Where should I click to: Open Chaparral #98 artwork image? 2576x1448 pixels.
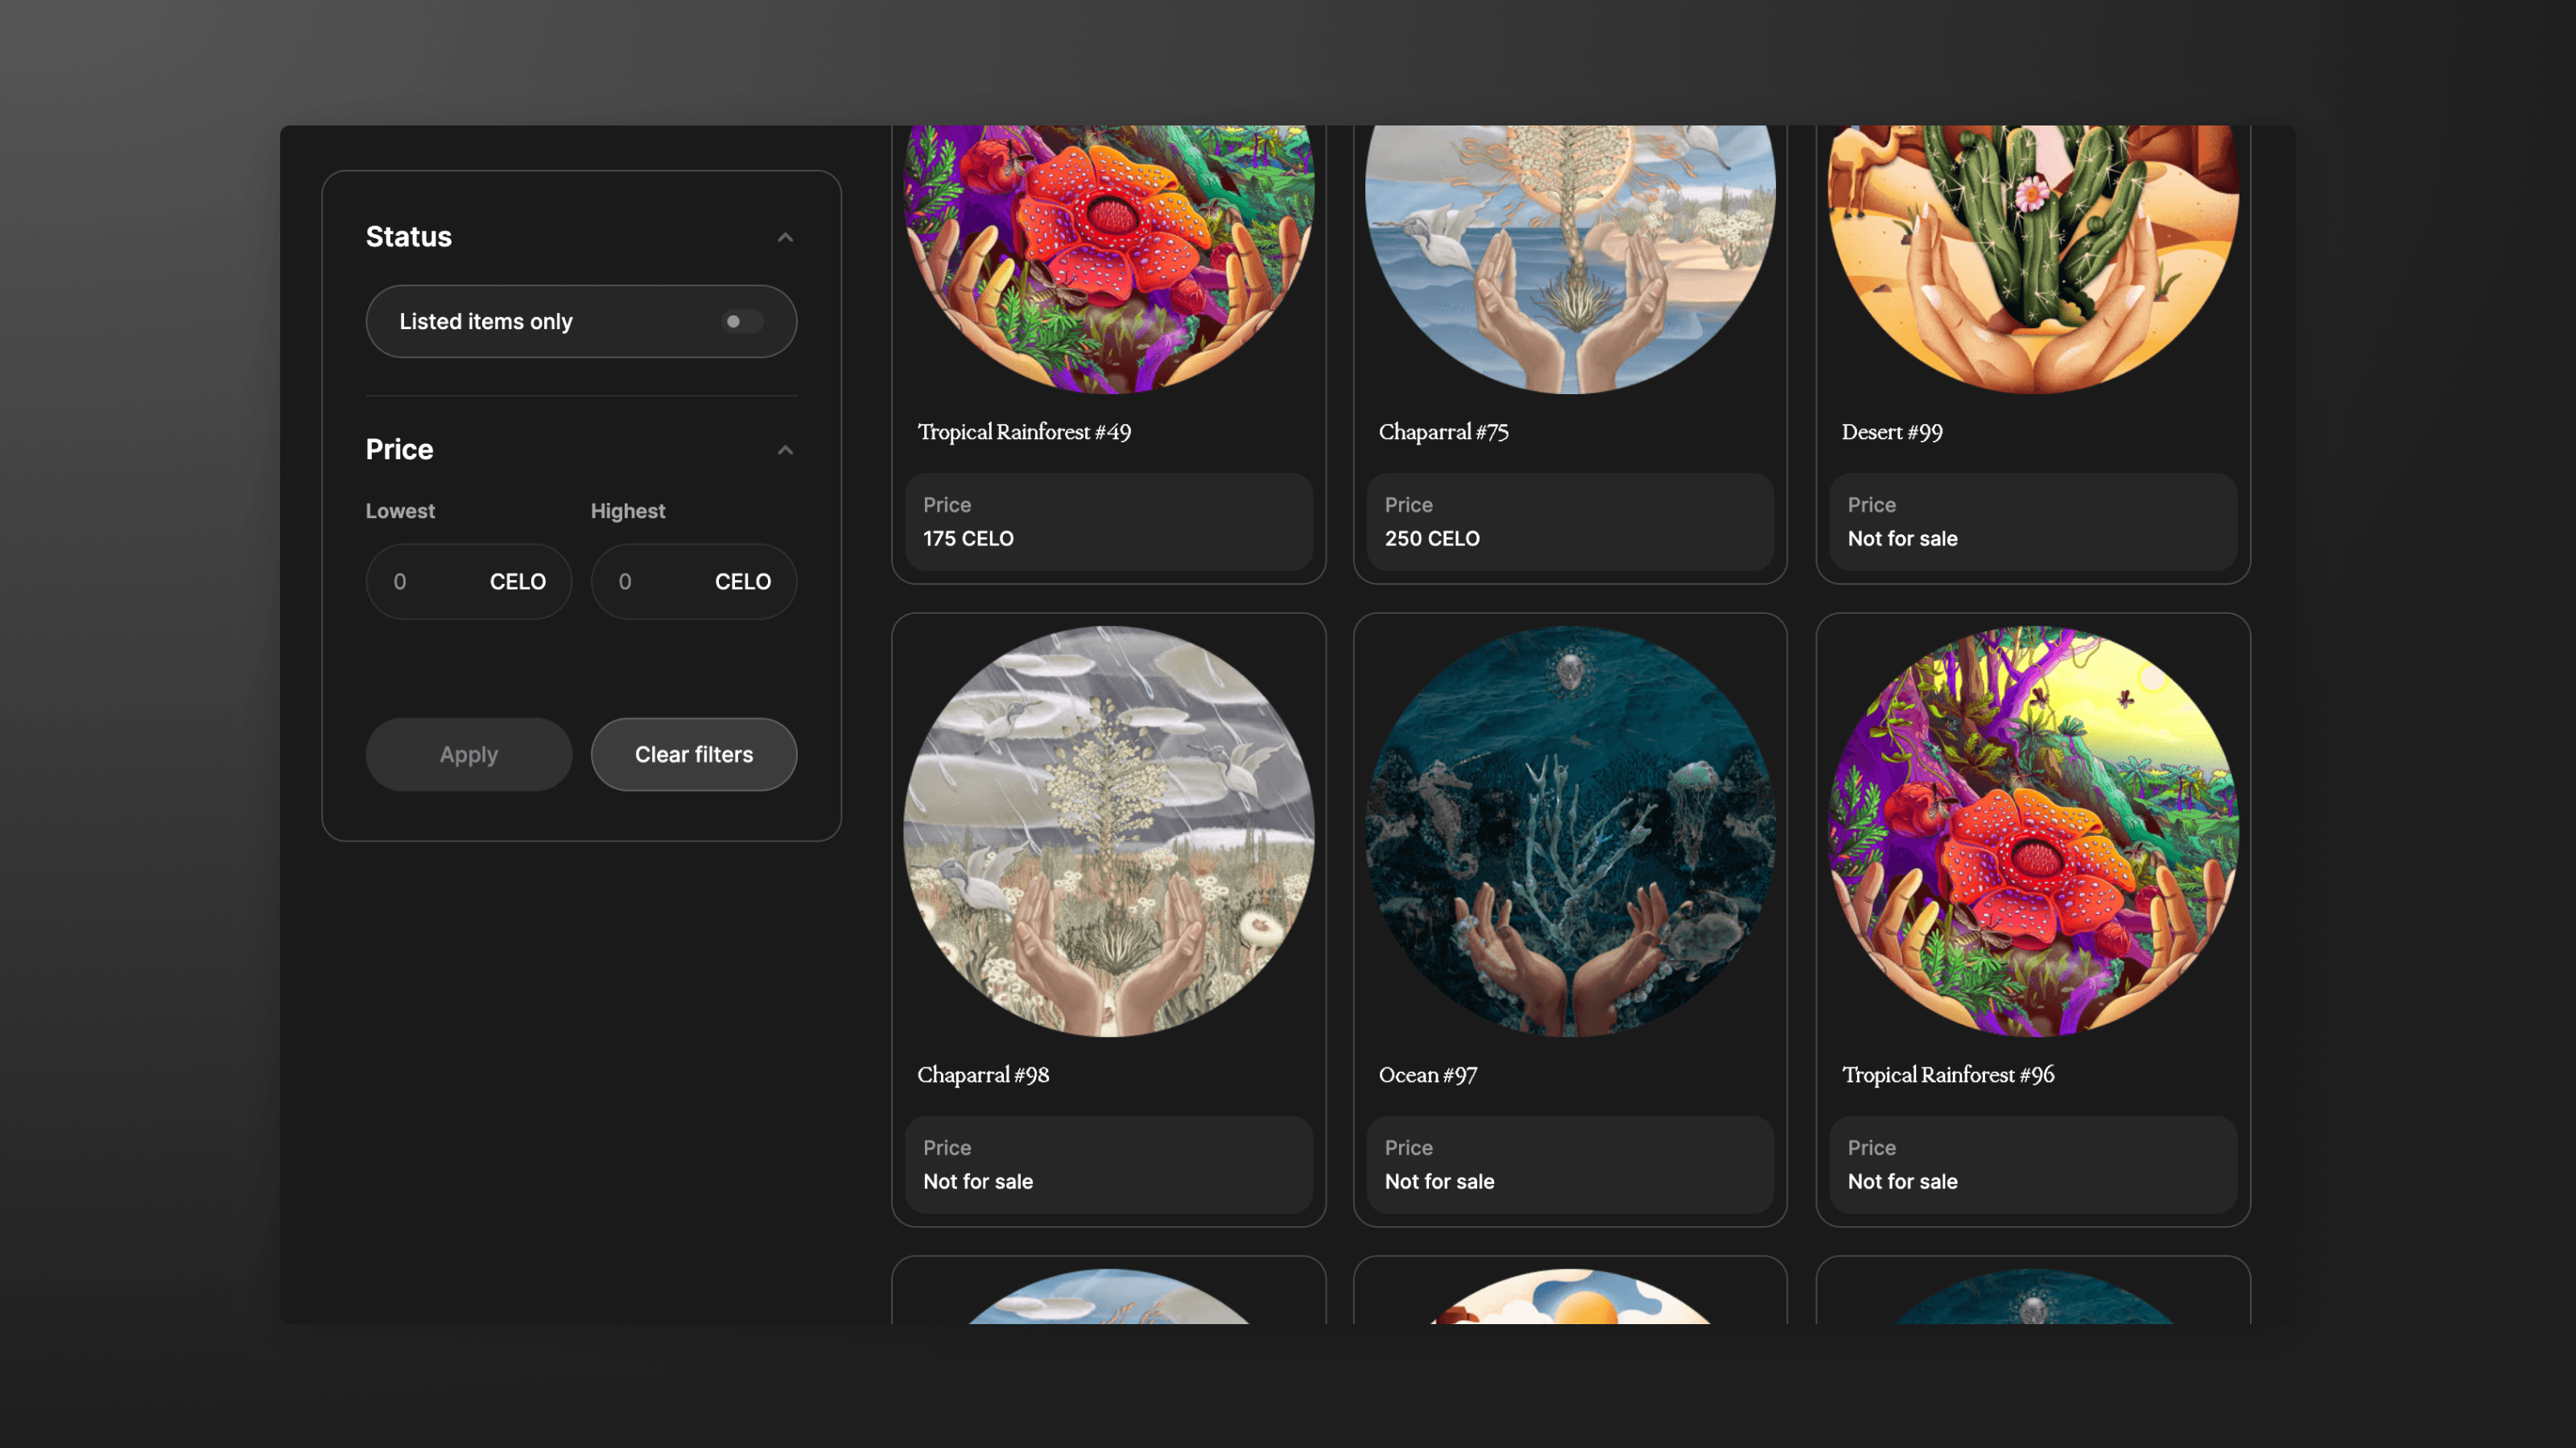click(x=1108, y=832)
